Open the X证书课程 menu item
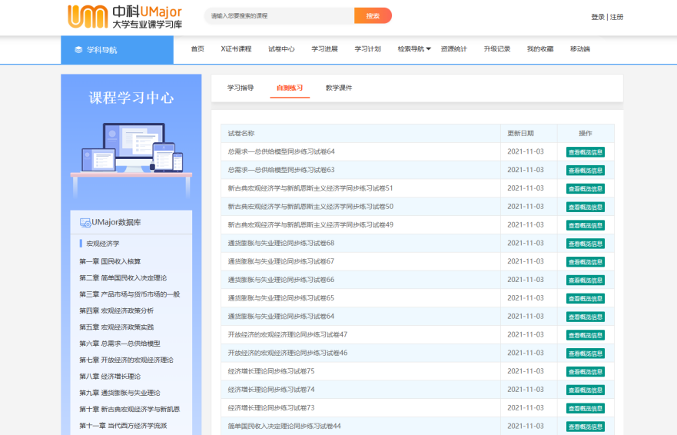Viewport: 677px width, 435px height. [236, 49]
